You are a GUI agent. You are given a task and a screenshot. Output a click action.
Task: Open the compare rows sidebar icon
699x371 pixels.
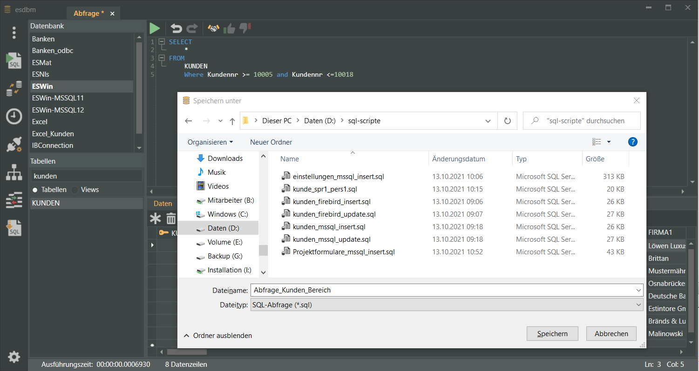[x=14, y=200]
